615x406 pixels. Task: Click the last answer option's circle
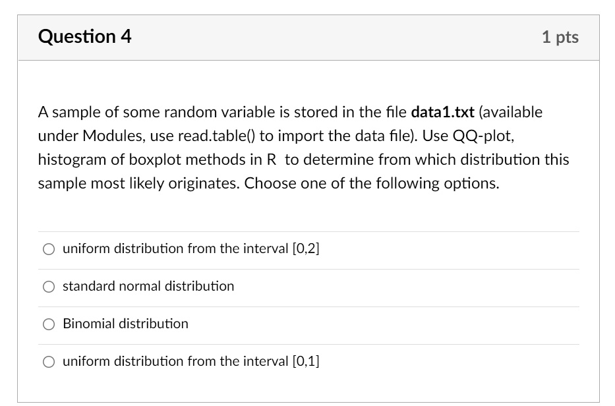point(48,361)
